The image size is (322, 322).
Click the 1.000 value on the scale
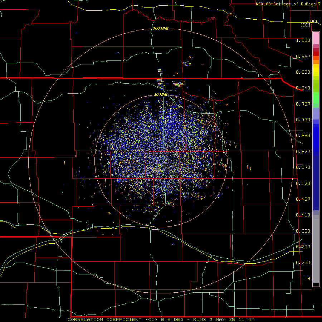pos(303,40)
